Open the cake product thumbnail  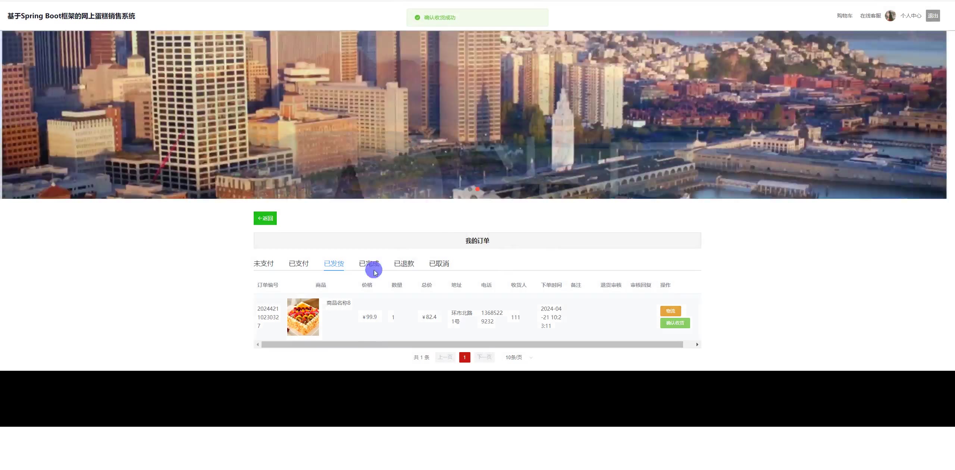[x=303, y=317]
